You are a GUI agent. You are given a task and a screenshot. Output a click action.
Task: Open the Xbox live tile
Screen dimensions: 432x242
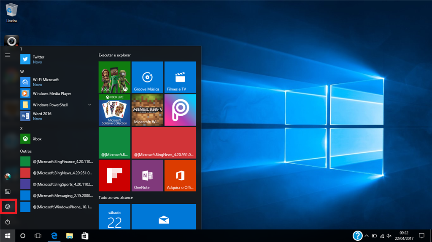coord(115,77)
